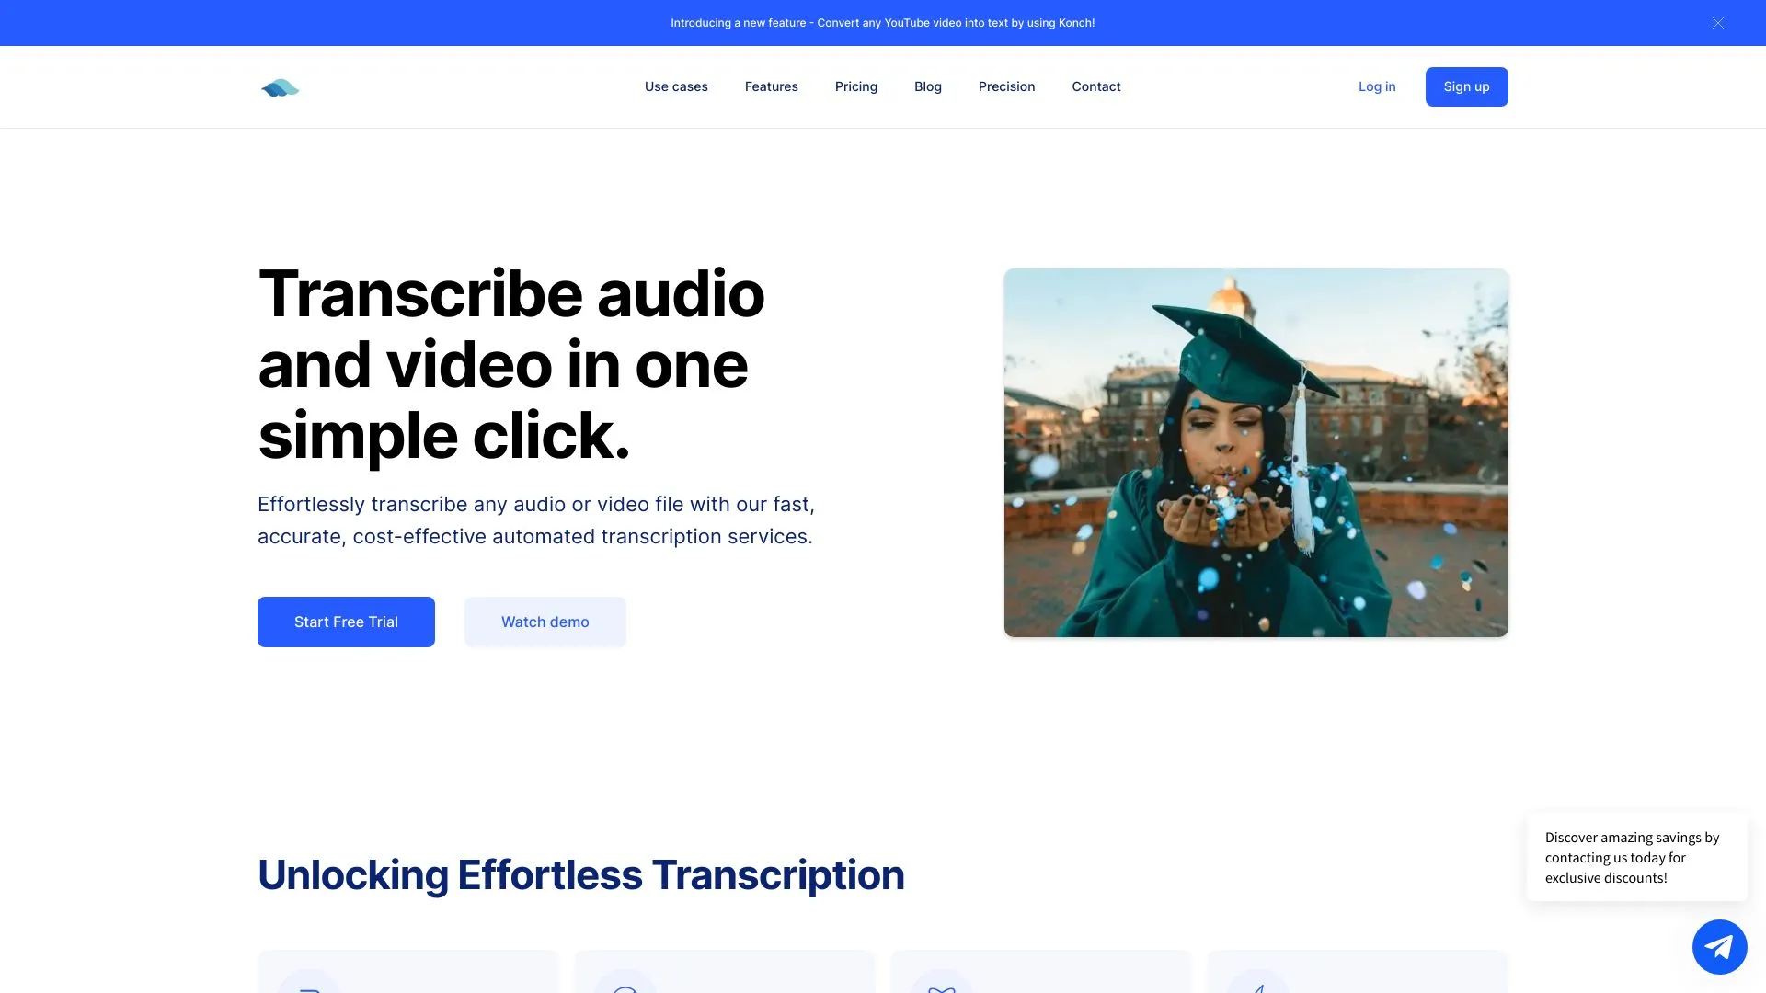Click the YouTube conversion announcement text

coord(882,22)
